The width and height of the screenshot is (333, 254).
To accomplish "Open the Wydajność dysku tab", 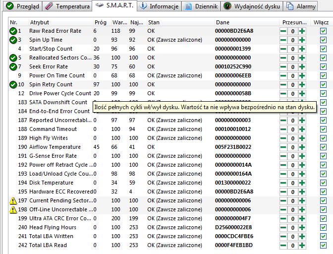I will point(252,6).
